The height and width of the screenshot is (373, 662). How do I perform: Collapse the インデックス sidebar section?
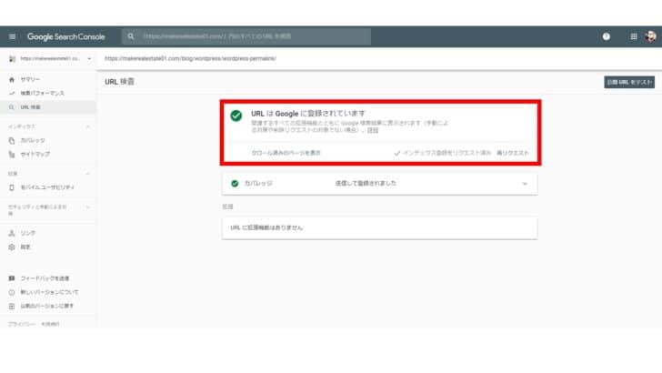tap(87, 126)
